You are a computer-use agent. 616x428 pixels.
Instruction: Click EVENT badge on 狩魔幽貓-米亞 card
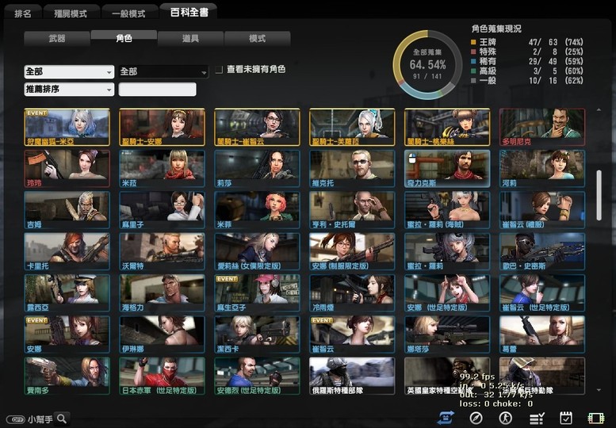coord(37,113)
